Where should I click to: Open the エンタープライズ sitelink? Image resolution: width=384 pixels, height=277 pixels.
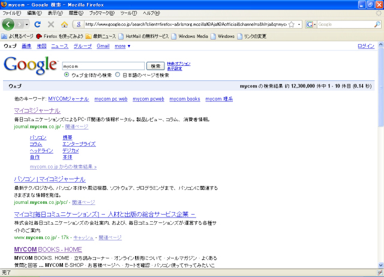[x=79, y=144]
